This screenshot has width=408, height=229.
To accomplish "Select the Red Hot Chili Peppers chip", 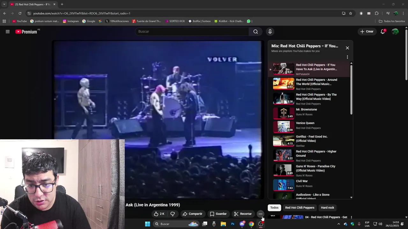I will 300,208.
